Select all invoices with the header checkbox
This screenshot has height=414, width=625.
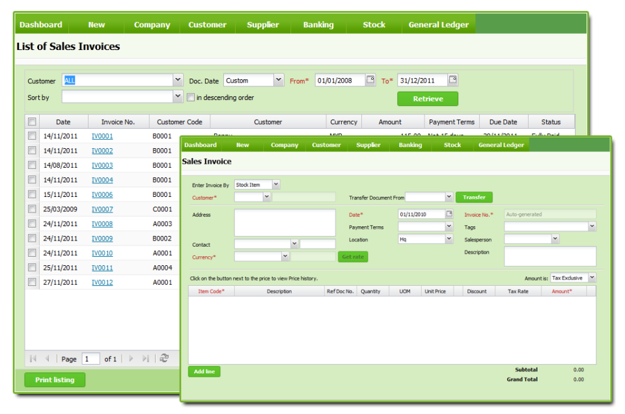tap(31, 121)
